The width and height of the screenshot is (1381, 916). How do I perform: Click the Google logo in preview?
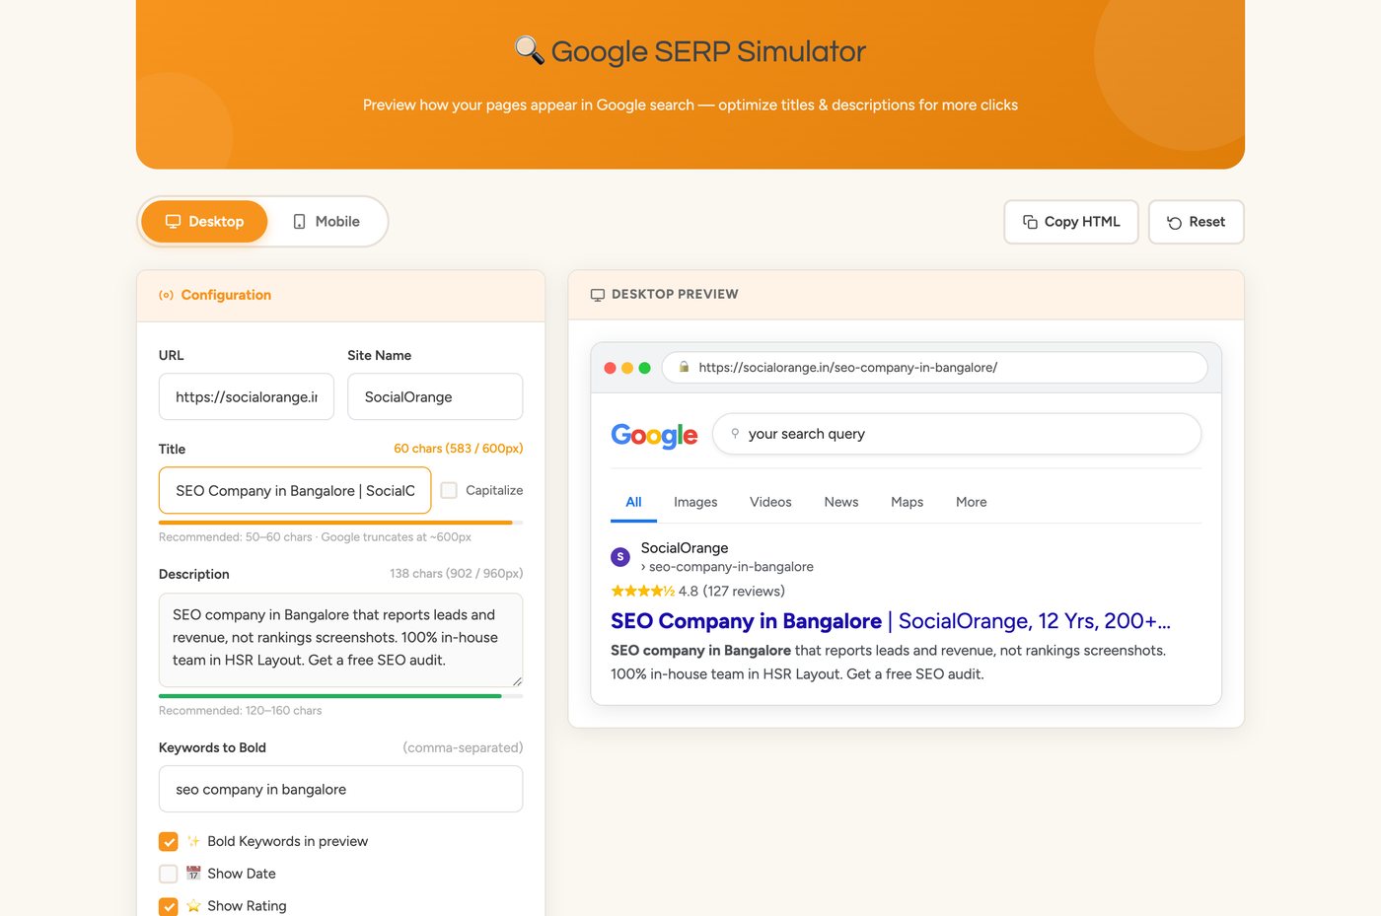pos(654,435)
